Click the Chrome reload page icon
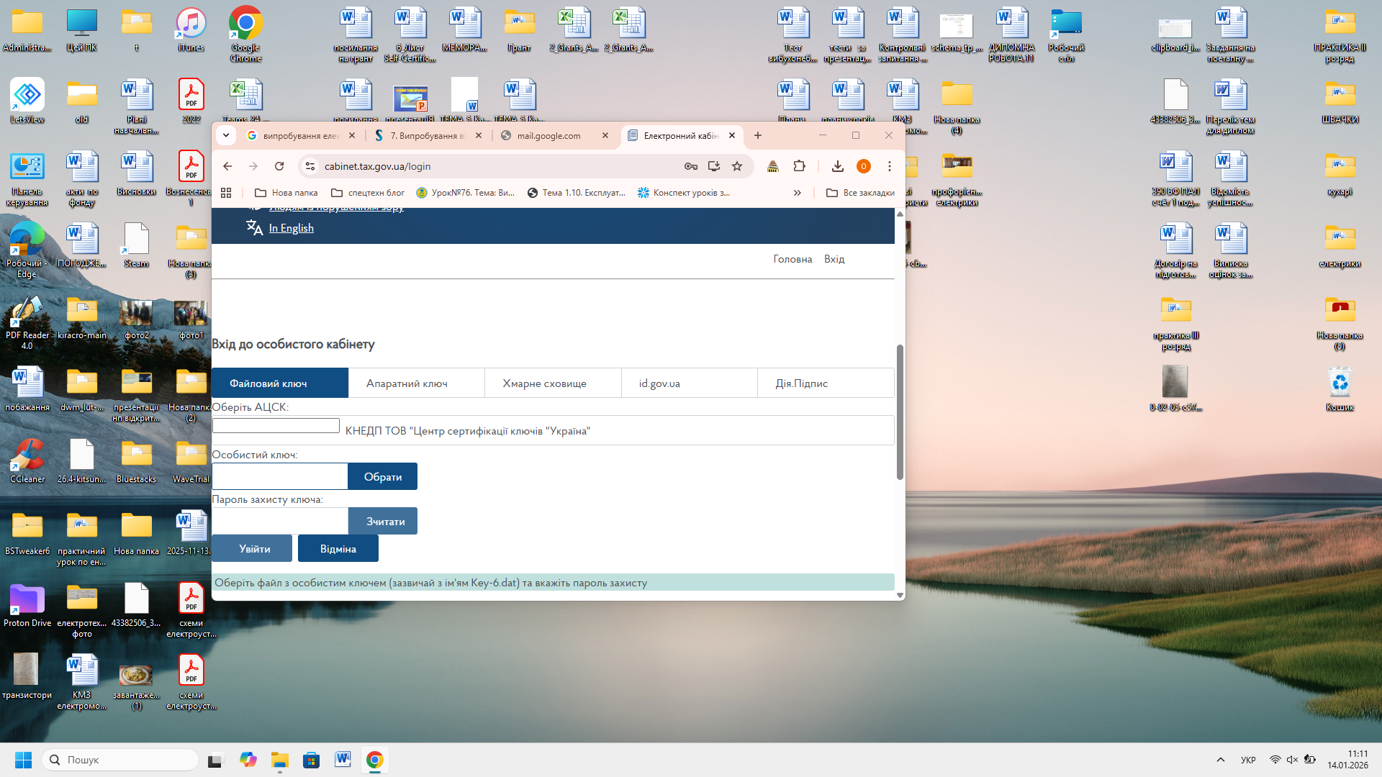This screenshot has height=777, width=1382. [x=279, y=166]
